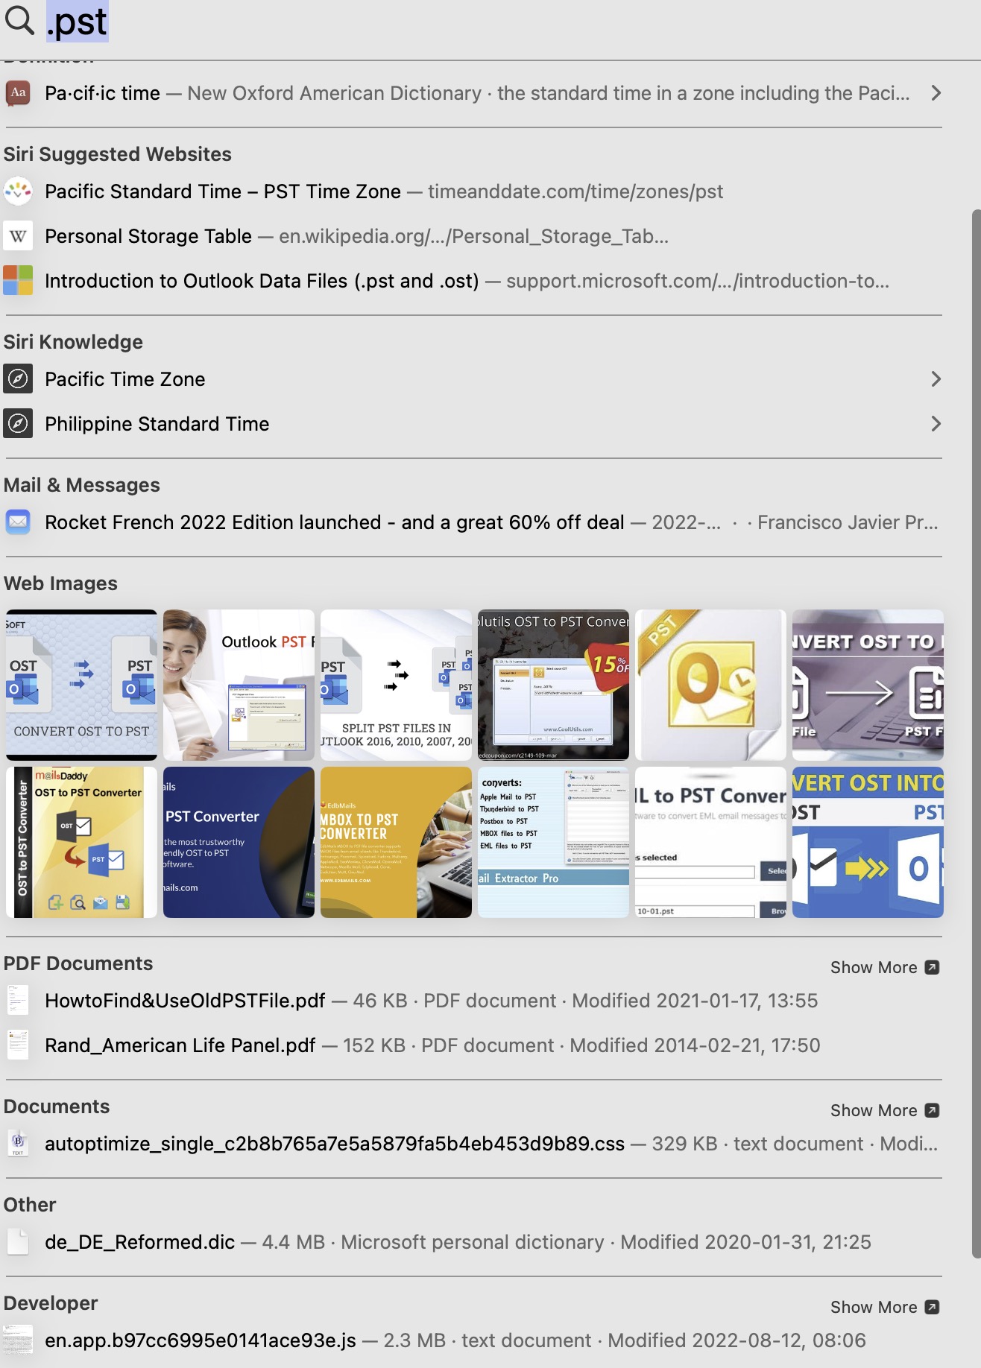This screenshot has height=1368, width=981.
Task: Open Rand_American Life Panel.pdf result
Action: [473, 1045]
